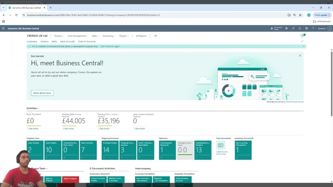Click See more under Overdue Sales Invoice Amount
This screenshot has height=187, width=333.
pyautogui.click(x=68, y=129)
